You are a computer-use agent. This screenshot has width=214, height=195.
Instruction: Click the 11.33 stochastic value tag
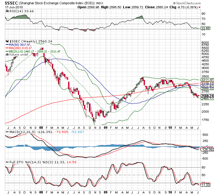205,185
